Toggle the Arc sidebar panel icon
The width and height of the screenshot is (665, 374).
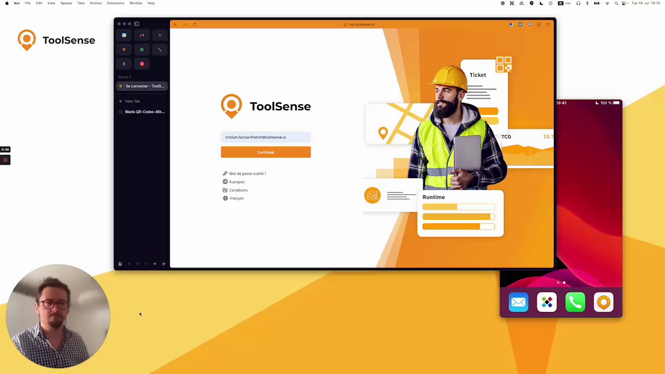(137, 23)
